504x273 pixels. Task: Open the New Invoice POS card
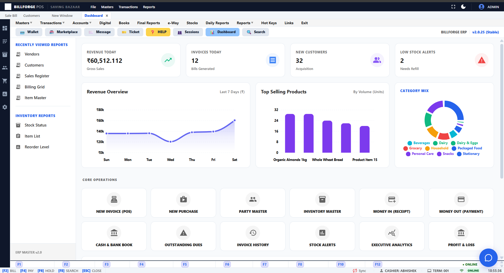pos(114,203)
